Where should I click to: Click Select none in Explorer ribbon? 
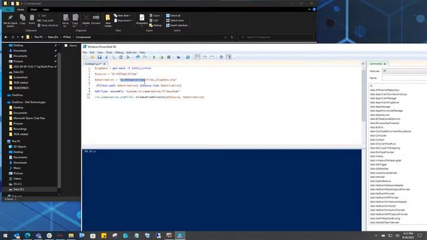point(175,21)
